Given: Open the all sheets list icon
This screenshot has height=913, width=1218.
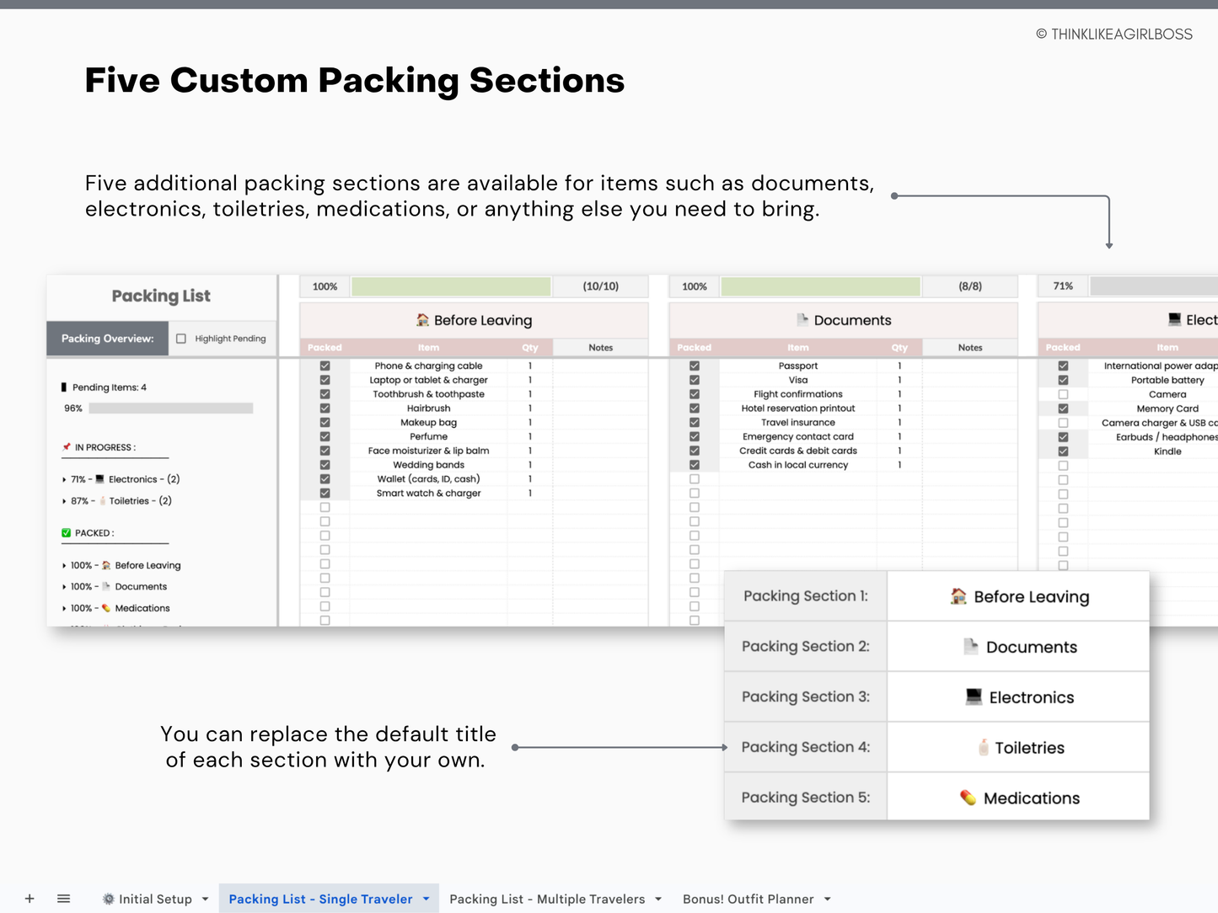Looking at the screenshot, I should (x=63, y=899).
